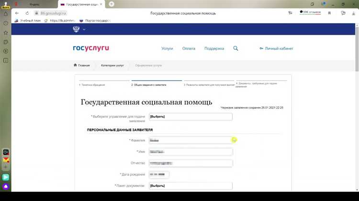Viewport: 359px width, 201px height.
Task: Open the 'Выберите управление' dropdown
Action: click(x=191, y=116)
